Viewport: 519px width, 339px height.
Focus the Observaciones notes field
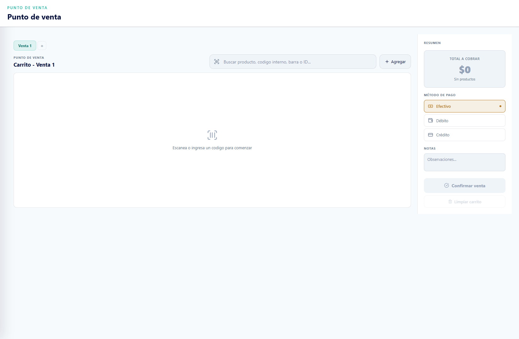[465, 162]
